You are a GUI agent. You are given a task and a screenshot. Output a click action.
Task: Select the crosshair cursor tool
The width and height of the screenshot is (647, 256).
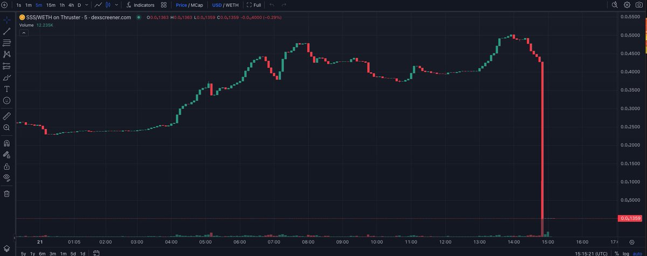coord(6,19)
